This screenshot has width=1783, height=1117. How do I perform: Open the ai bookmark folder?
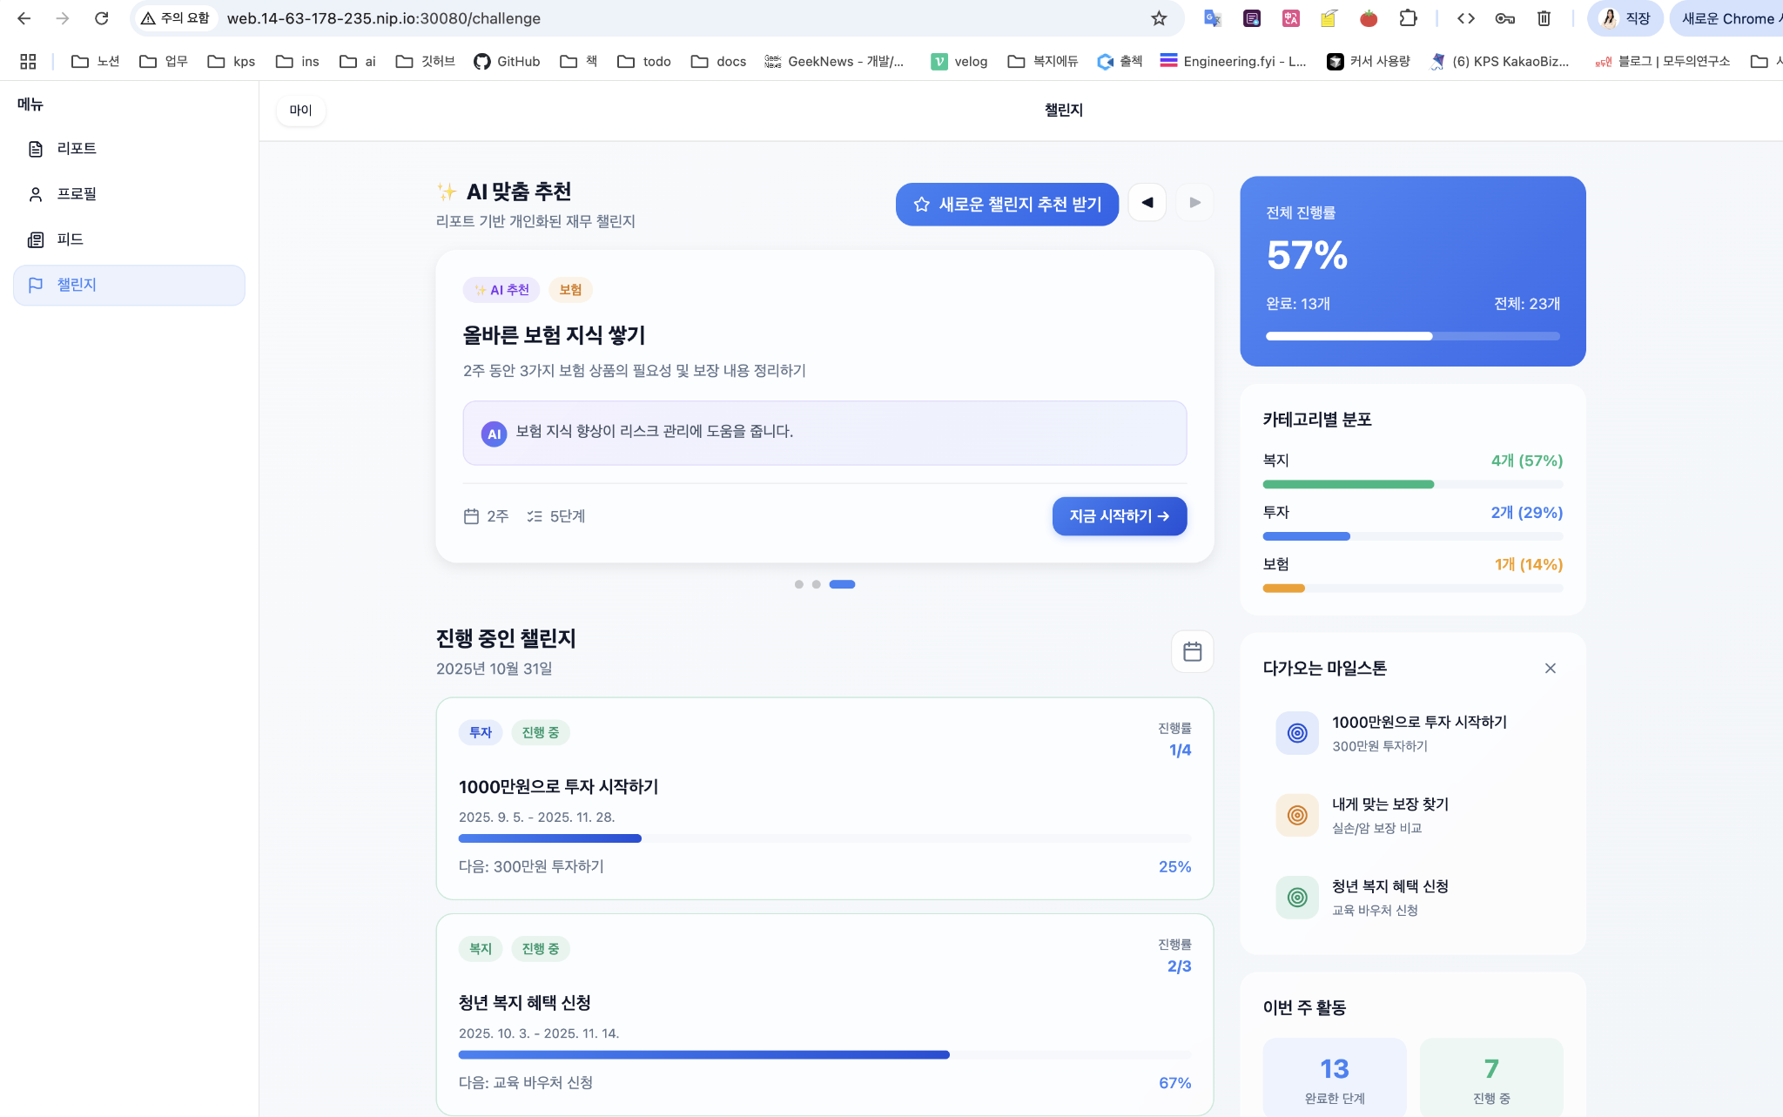[357, 61]
